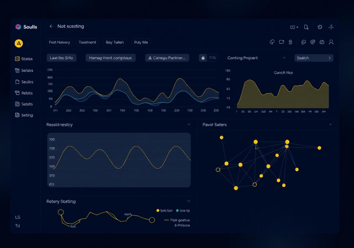Open the Sefalts sidebar item
This screenshot has height=248, width=354.
(x=24, y=71)
